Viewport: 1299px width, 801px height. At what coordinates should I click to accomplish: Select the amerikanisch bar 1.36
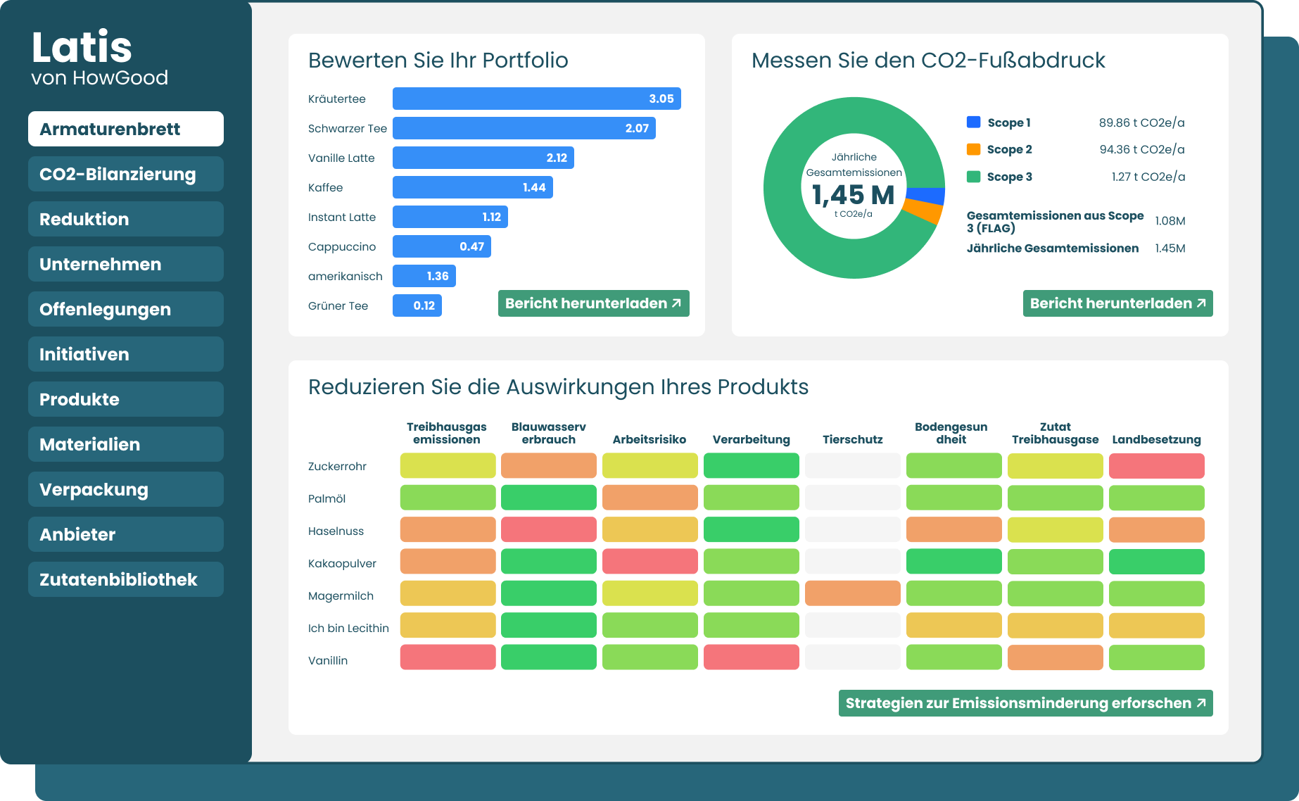click(424, 276)
